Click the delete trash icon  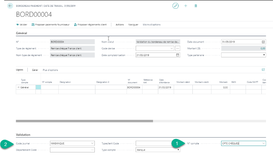click(196, 6)
